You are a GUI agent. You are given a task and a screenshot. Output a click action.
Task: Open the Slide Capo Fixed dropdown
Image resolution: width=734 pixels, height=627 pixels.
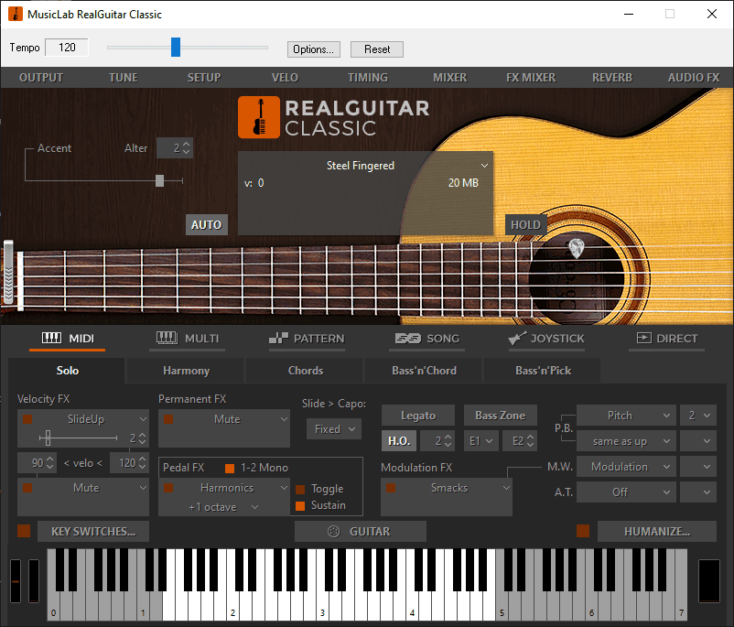pos(333,428)
